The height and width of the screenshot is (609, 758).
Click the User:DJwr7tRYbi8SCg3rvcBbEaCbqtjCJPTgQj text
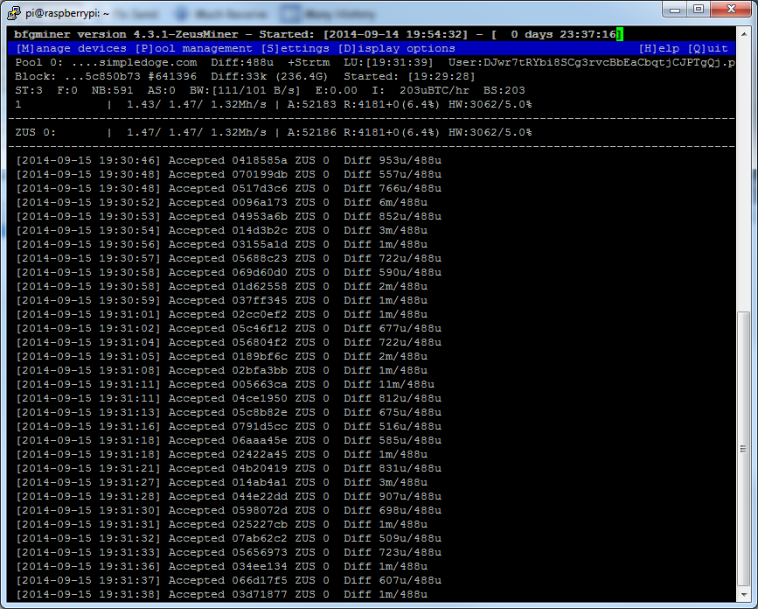click(587, 62)
